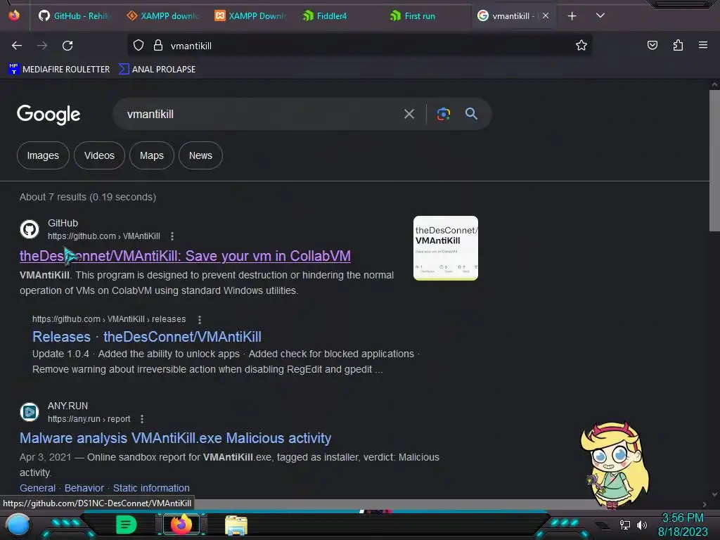This screenshot has height=540, width=720.
Task: Open a new browser tab
Action: pos(572,16)
